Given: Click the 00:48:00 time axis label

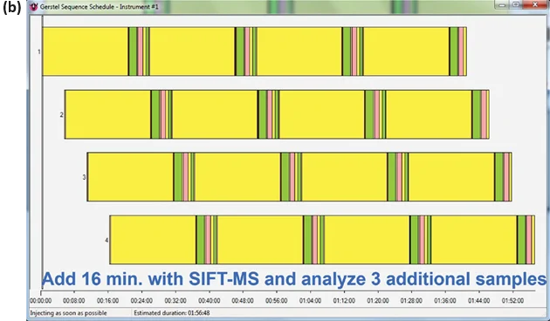Looking at the screenshot, I should [x=243, y=301].
